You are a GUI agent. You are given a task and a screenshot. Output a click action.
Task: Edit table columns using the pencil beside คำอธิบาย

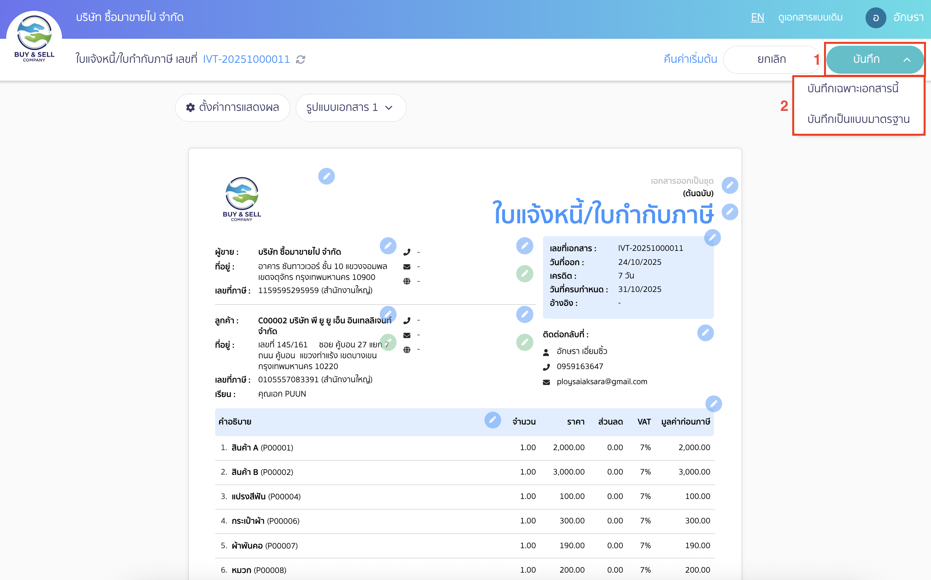pyautogui.click(x=493, y=420)
